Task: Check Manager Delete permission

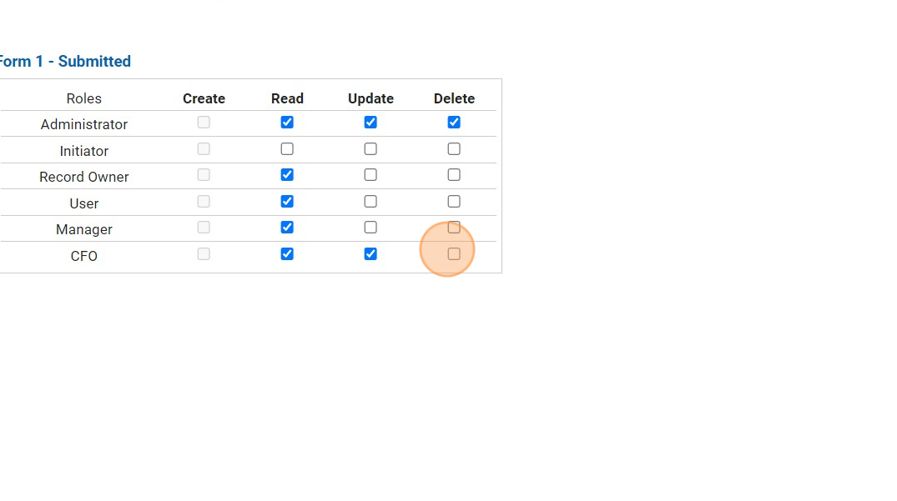Action: pos(454,228)
